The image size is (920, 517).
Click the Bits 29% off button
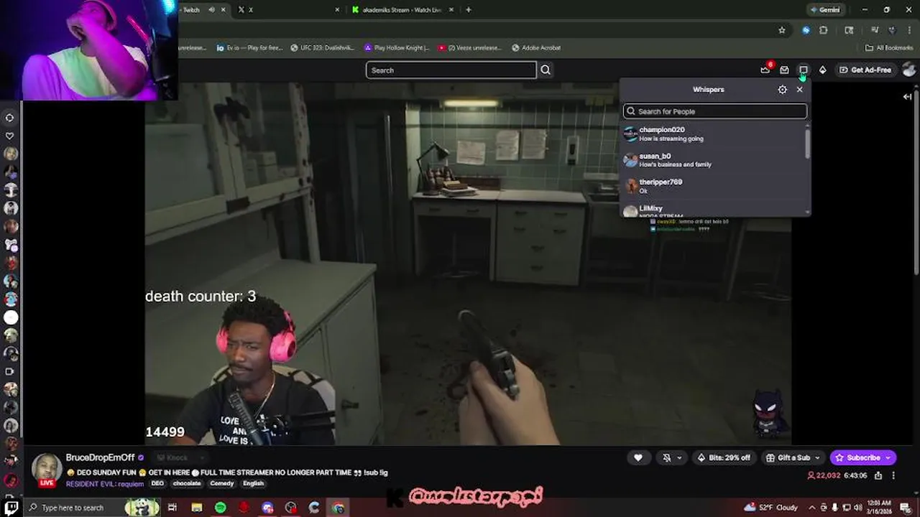tap(723, 457)
